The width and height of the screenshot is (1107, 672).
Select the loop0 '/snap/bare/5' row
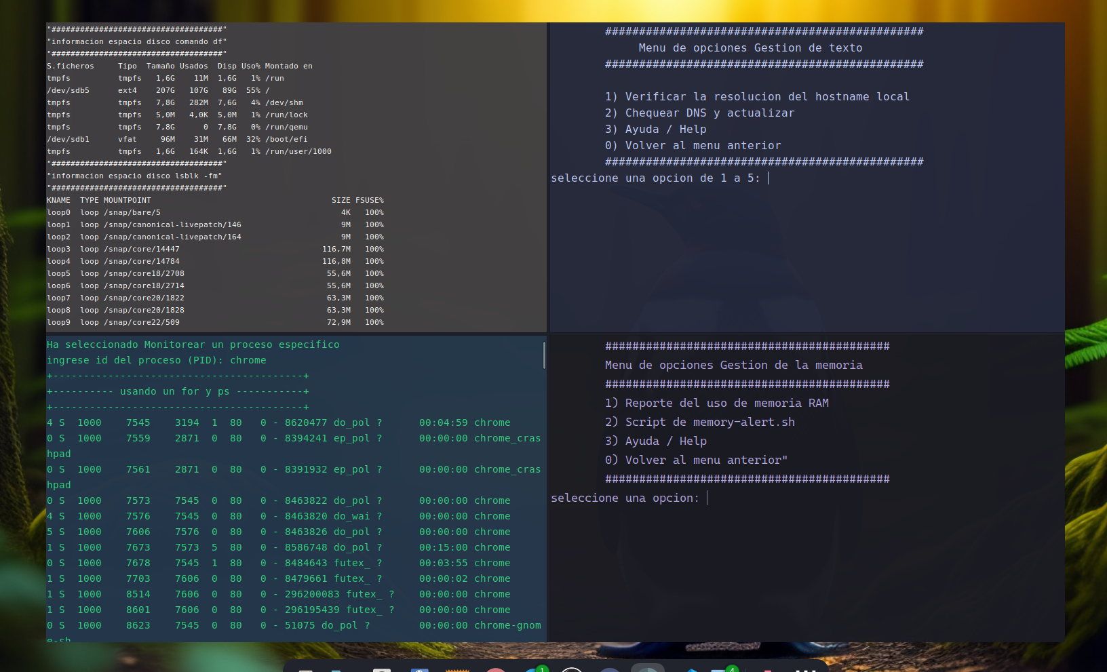[215, 213]
